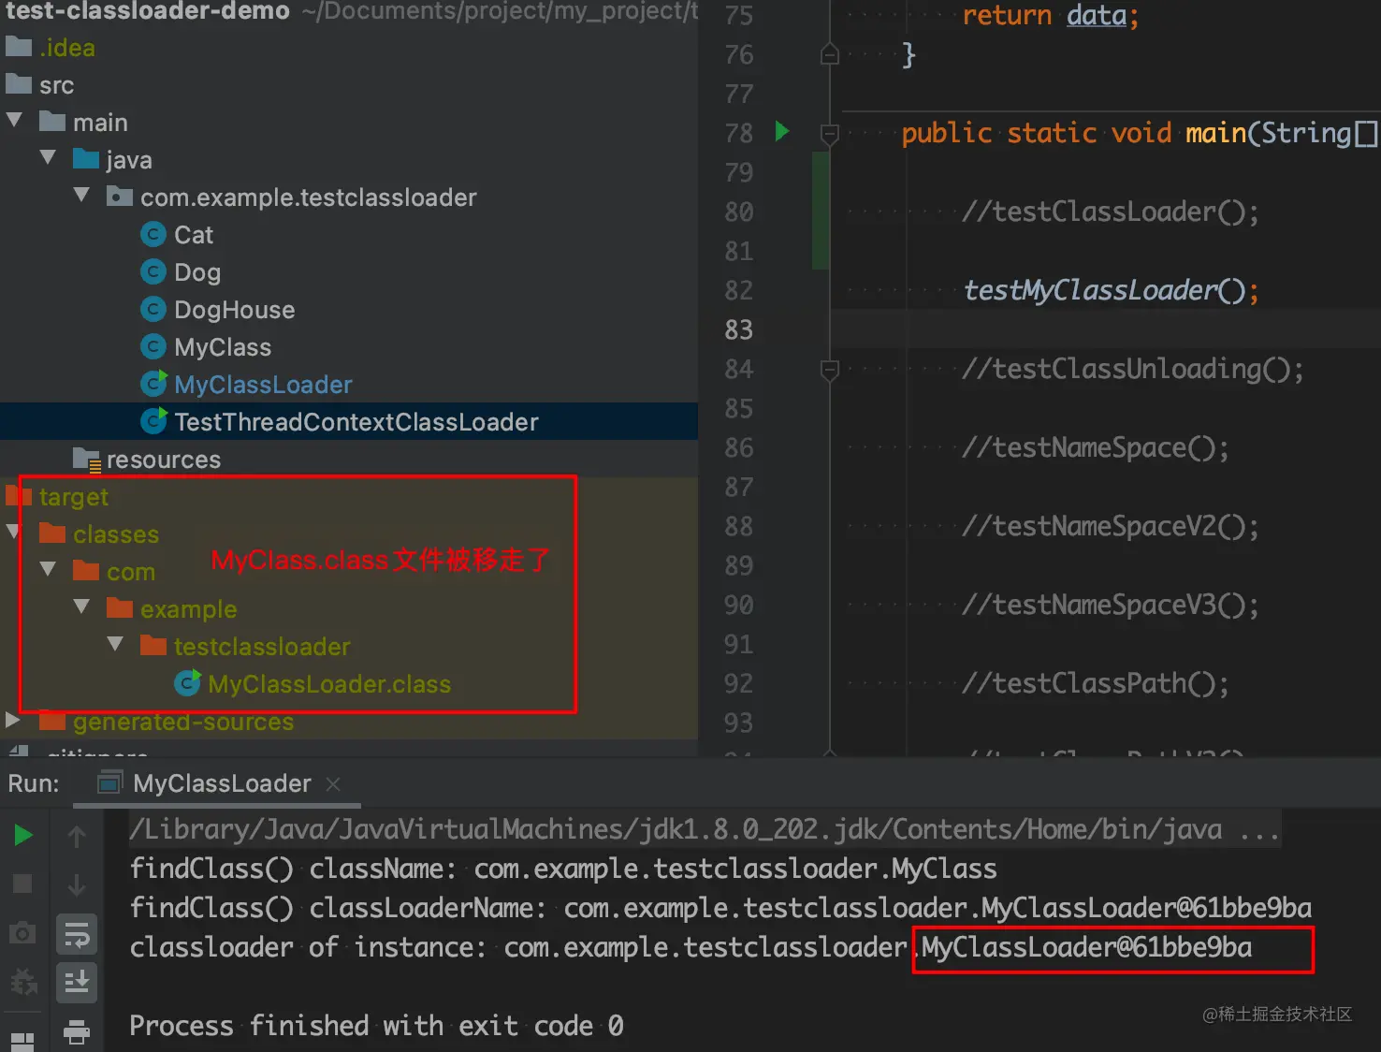This screenshot has width=1381, height=1052.
Task: Collapse the testclassloader folder under target
Action: click(x=116, y=645)
